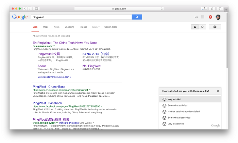Select the Somewhat dissatisfied option
The width and height of the screenshot is (238, 143).
[190, 118]
